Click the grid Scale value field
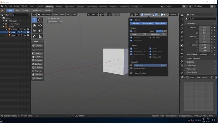Viewport: 218px width, 123px height. pos(139,34)
